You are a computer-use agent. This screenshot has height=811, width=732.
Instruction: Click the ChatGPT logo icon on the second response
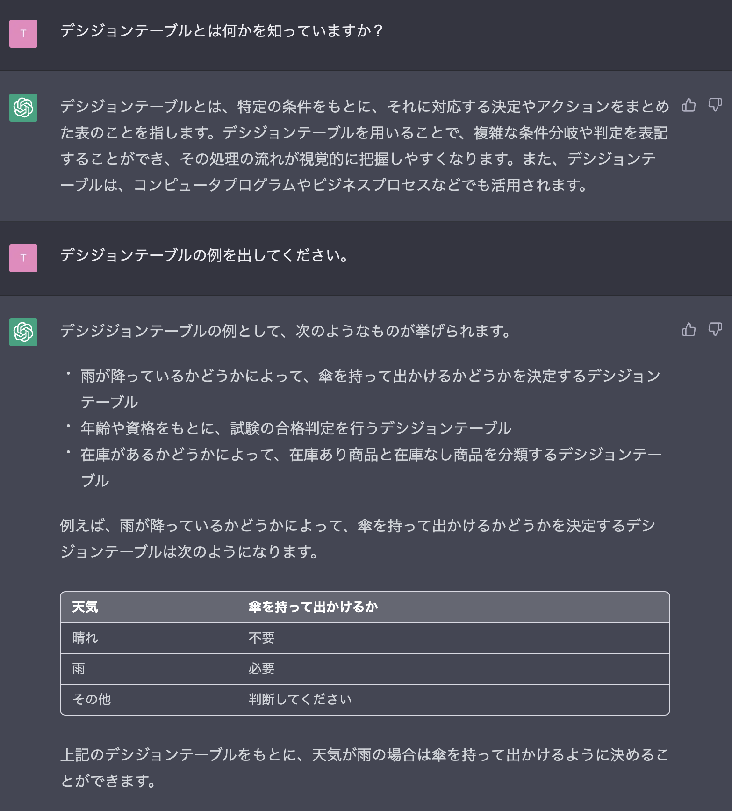[x=23, y=331]
